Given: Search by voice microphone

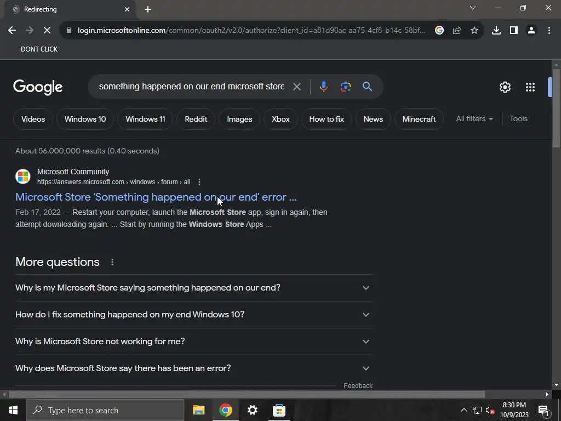Looking at the screenshot, I should coord(323,87).
